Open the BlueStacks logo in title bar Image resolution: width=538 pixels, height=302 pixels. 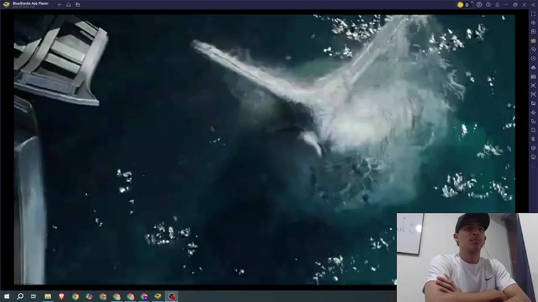pyautogui.click(x=6, y=5)
